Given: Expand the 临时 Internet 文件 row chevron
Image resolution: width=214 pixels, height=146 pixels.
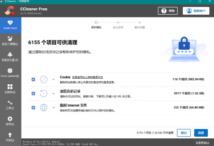Looking at the screenshot, I should click(53, 108).
